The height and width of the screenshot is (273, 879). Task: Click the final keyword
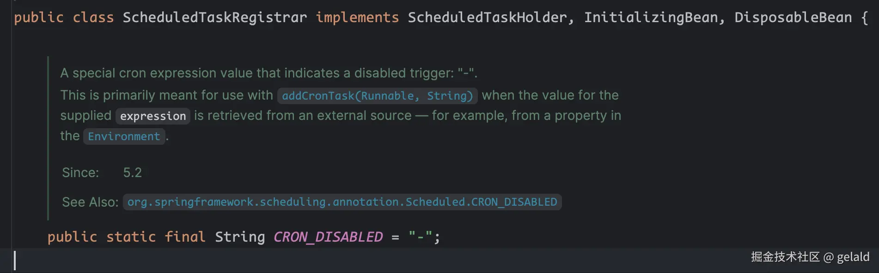click(x=185, y=237)
